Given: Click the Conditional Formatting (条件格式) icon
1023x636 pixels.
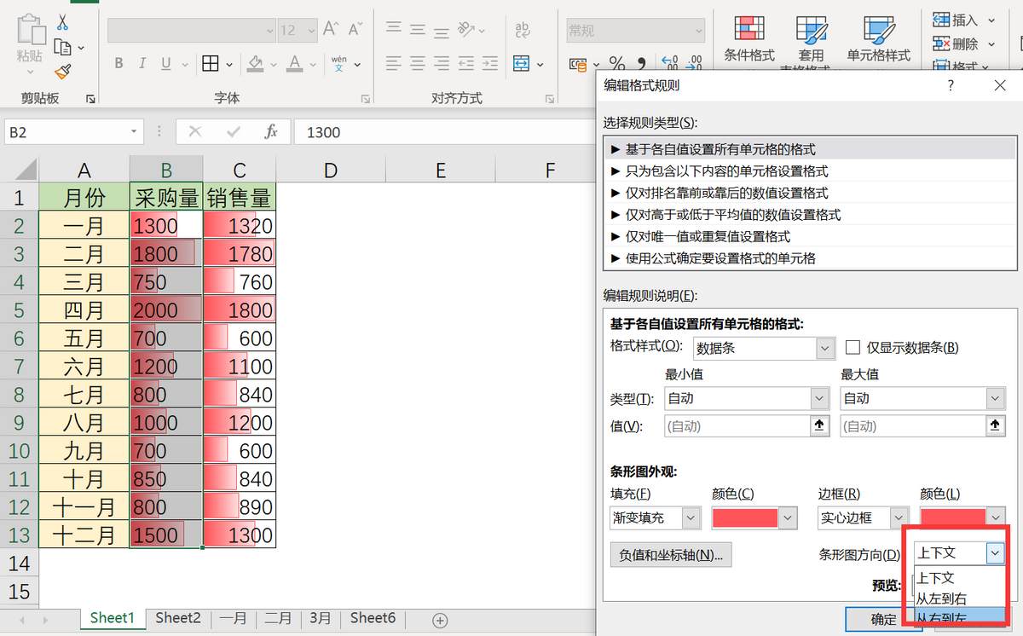Looking at the screenshot, I should tap(748, 29).
